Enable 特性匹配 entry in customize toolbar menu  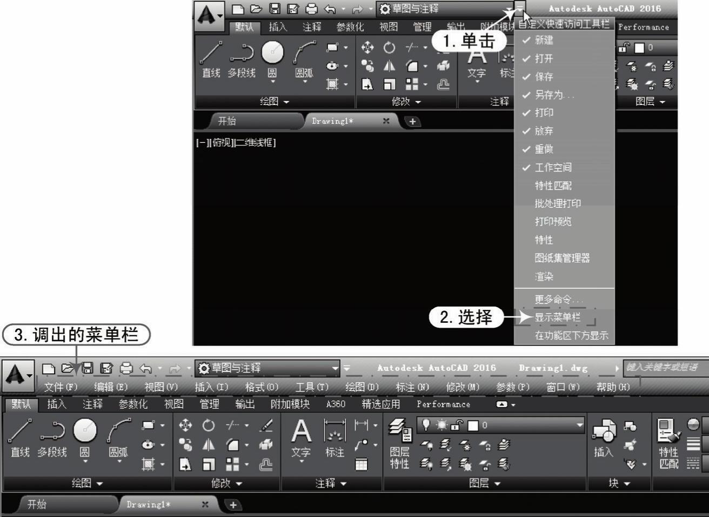point(564,185)
